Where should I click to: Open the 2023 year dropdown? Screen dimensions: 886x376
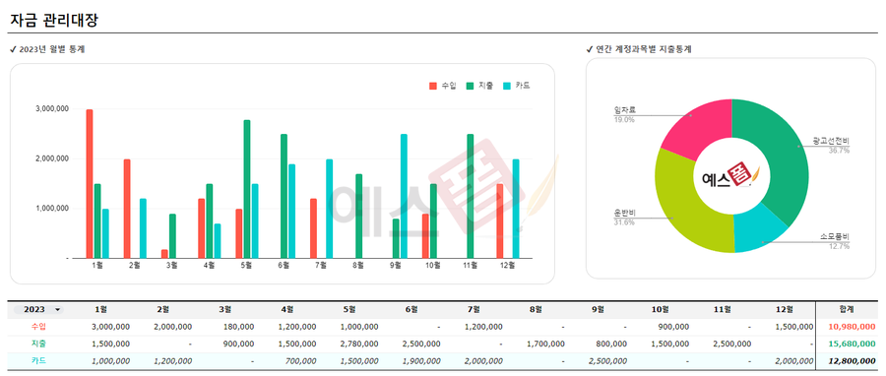coord(38,309)
